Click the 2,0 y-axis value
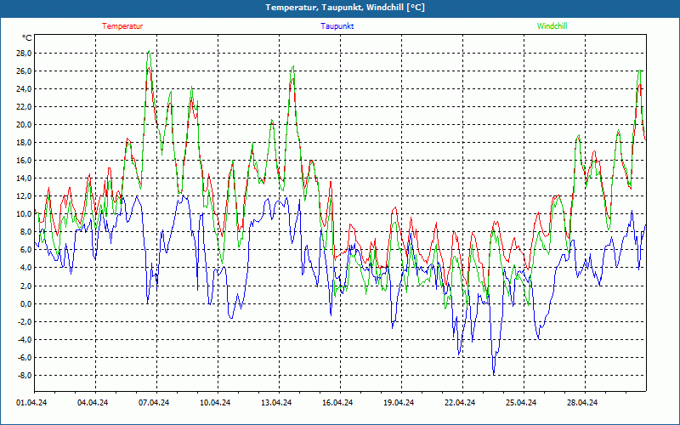680x425 pixels. (25, 286)
